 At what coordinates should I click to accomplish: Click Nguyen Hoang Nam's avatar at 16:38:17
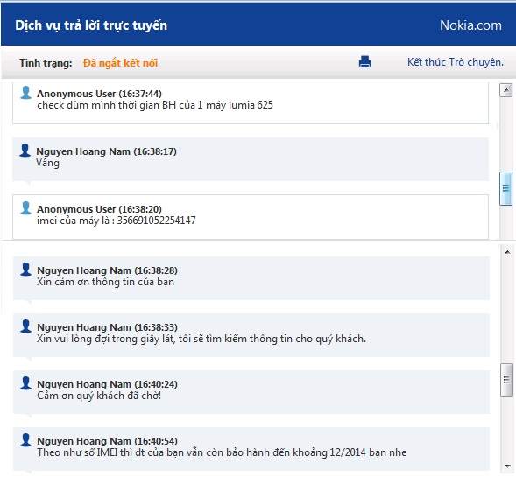pyautogui.click(x=25, y=151)
